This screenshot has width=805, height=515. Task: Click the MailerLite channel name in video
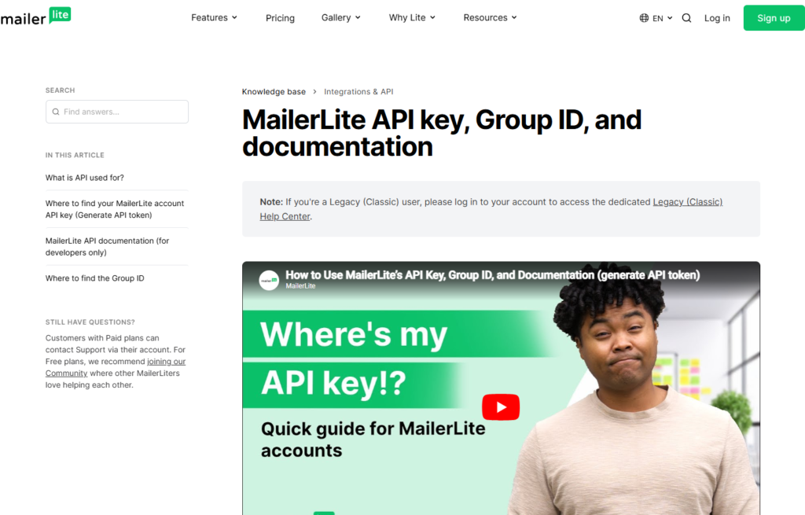300,286
